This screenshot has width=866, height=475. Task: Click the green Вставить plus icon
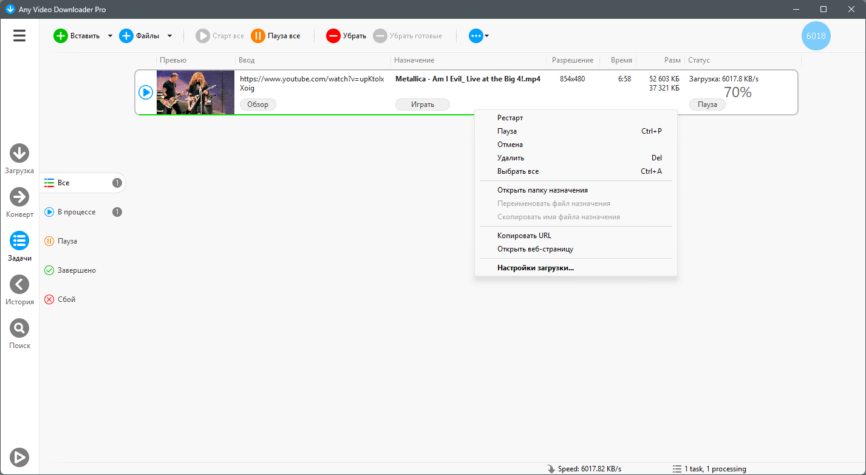(61, 36)
